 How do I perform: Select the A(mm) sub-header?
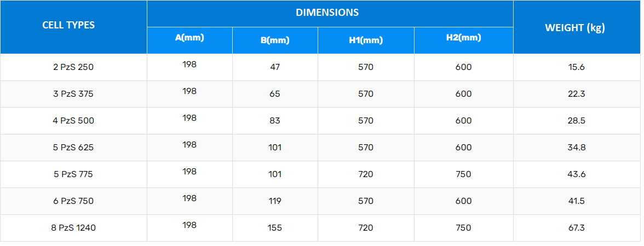coord(189,38)
